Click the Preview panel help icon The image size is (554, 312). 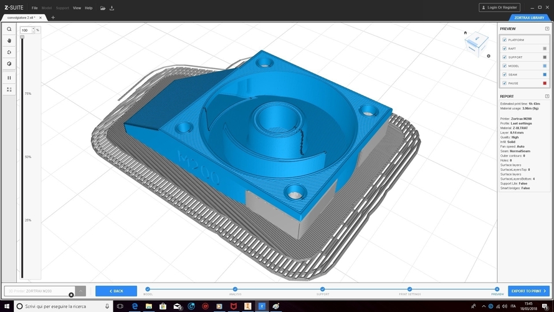tap(547, 29)
